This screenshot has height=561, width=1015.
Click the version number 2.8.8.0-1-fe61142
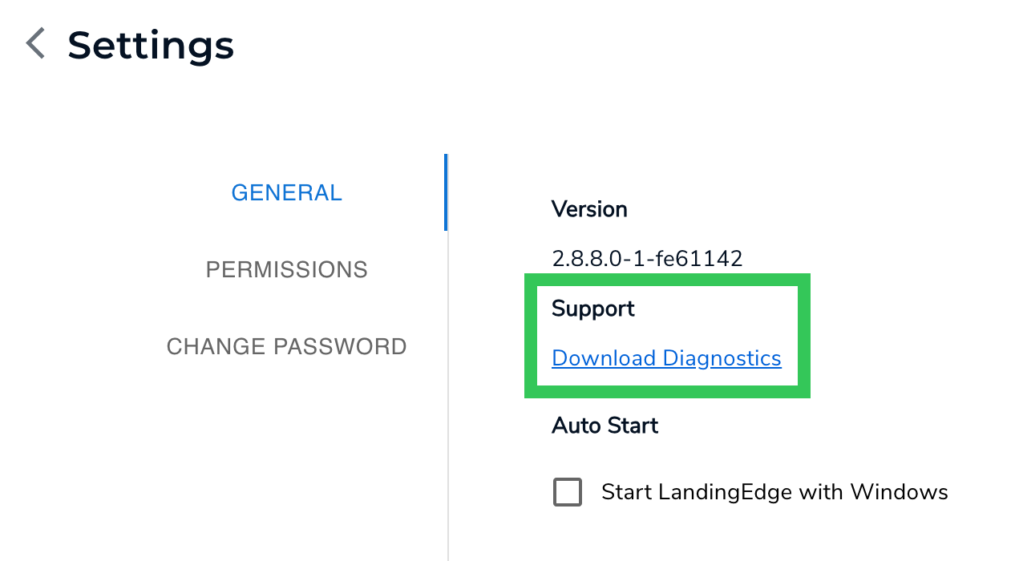point(646,258)
